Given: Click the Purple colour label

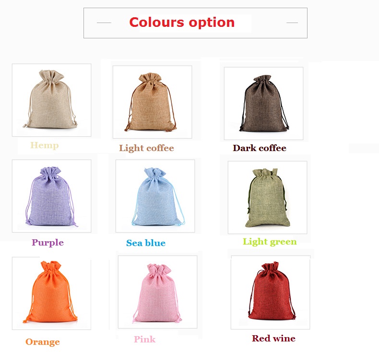Looking at the screenshot, I should pyautogui.click(x=47, y=243).
